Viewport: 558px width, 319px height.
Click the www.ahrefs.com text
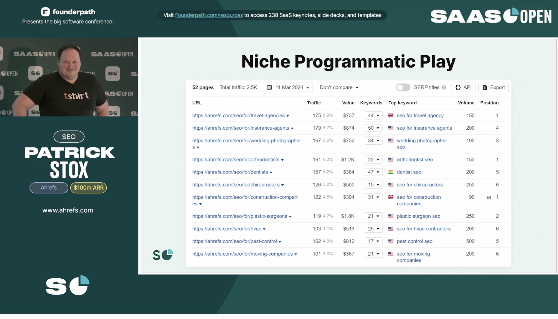(68, 210)
